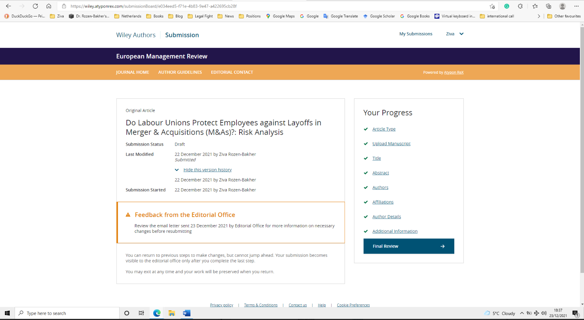This screenshot has width=584, height=320.
Task: Open the Other favourites folder
Action: point(564,16)
